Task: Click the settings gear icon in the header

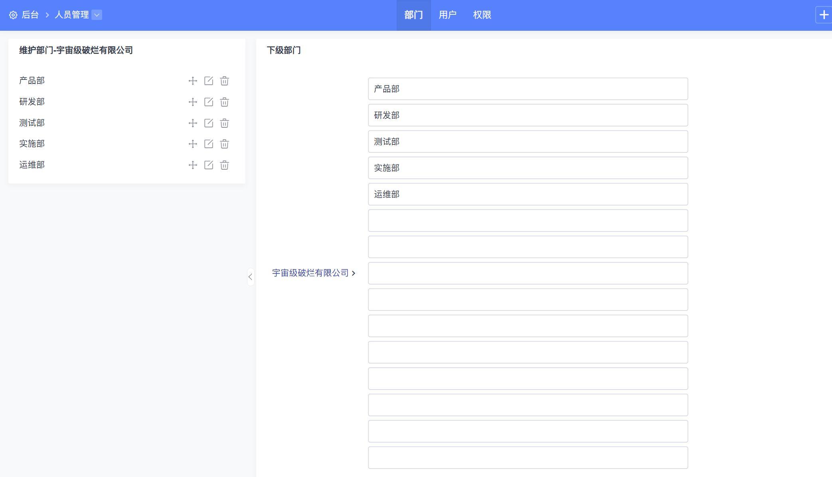Action: (13, 15)
